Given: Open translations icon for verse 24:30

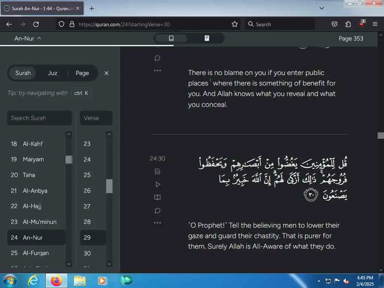Looking at the screenshot, I should [157, 171].
